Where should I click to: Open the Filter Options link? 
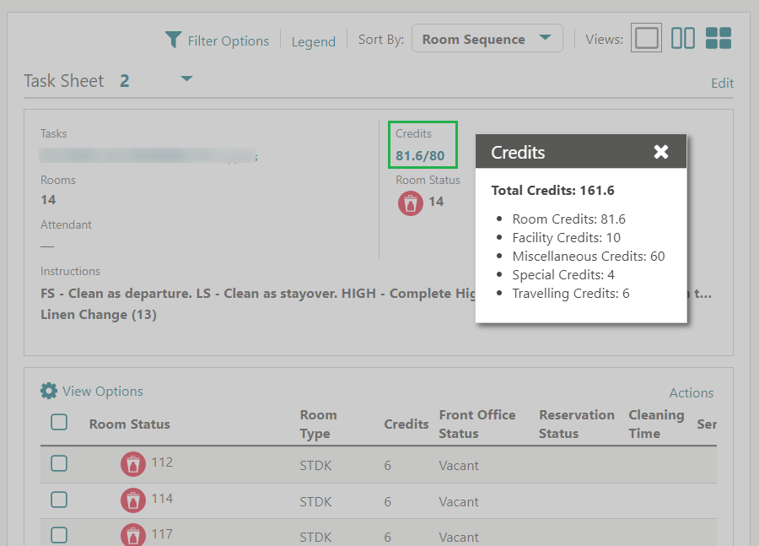(228, 41)
